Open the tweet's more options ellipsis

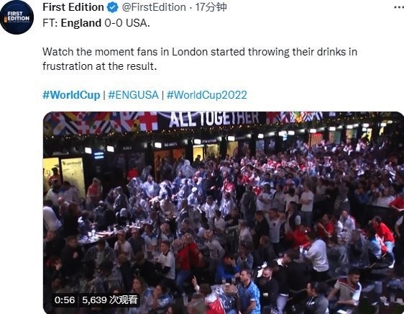(x=399, y=7)
